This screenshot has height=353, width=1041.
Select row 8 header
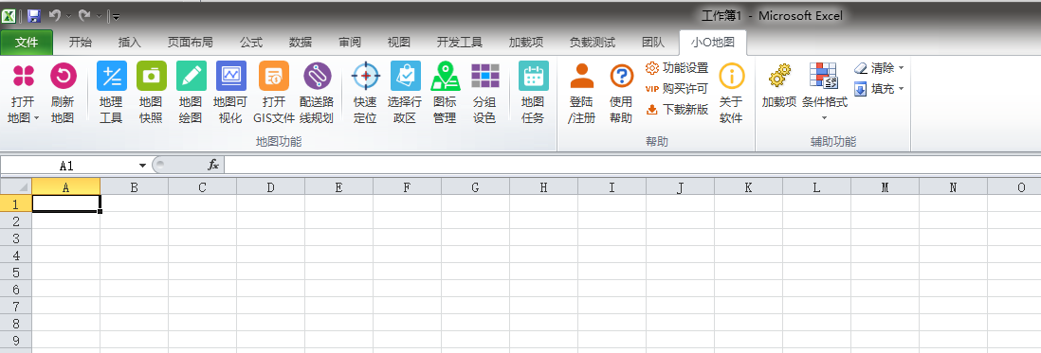click(16, 324)
